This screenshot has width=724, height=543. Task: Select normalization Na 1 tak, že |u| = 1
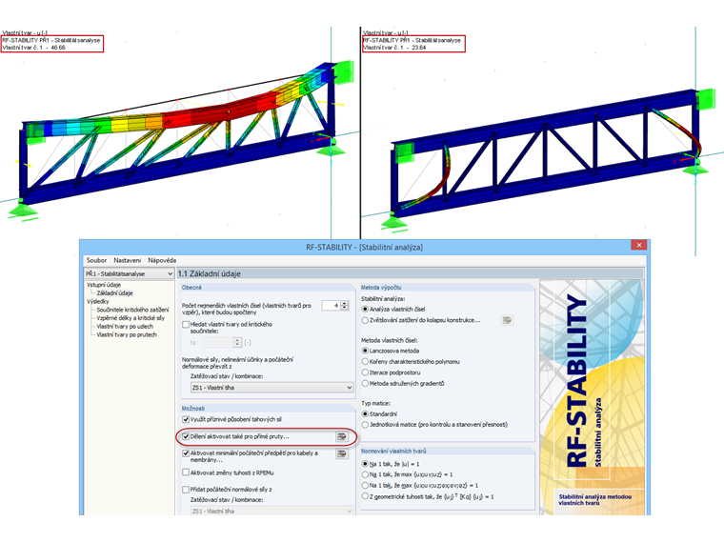pyautogui.click(x=365, y=464)
